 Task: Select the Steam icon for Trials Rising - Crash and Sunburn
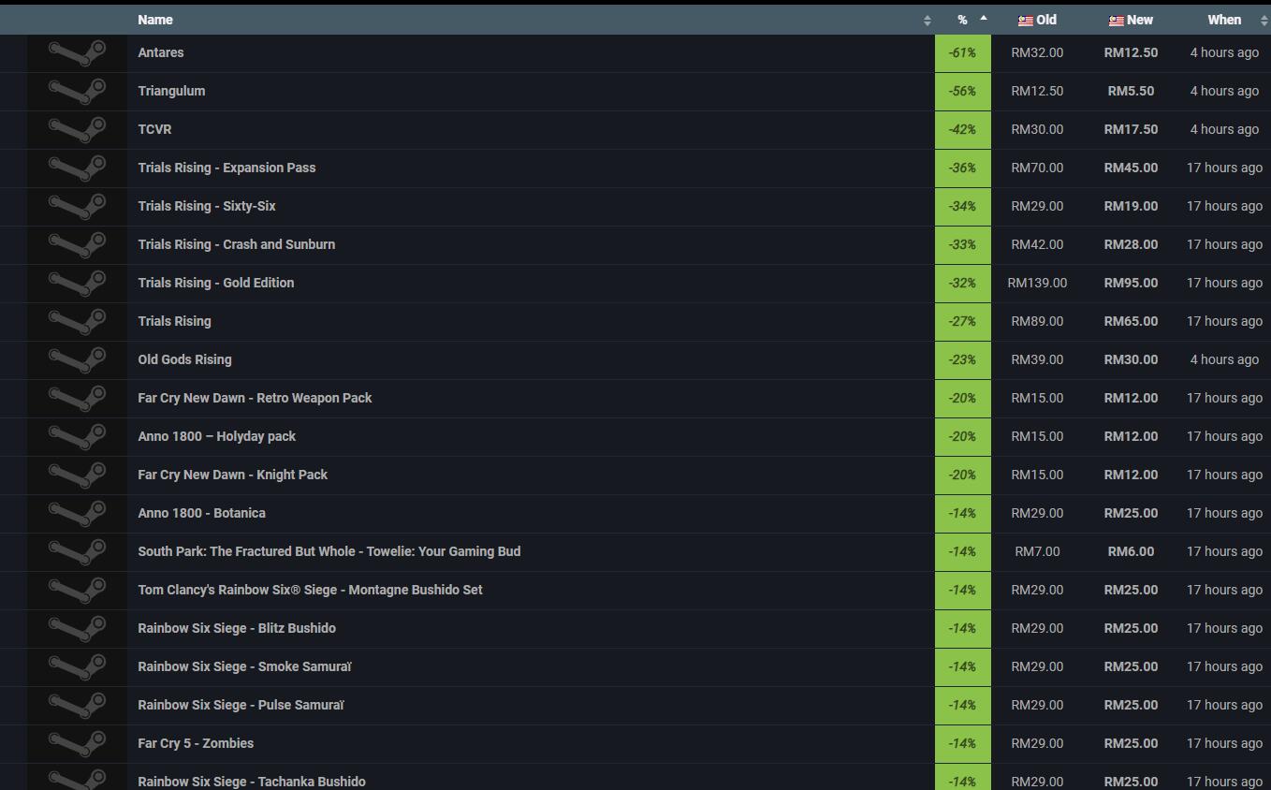coord(77,245)
